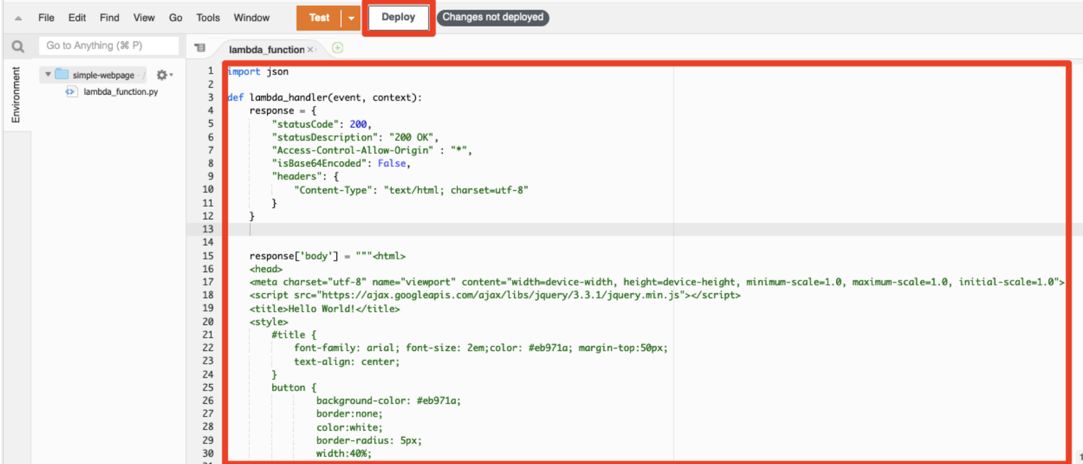The height and width of the screenshot is (464, 1083).
Task: Open the File menu
Action: [x=46, y=17]
